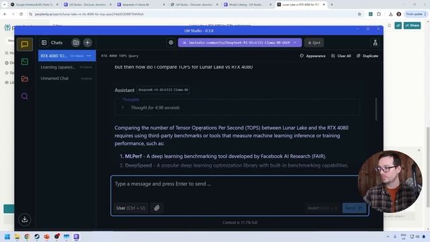Open notifications bell in system tray

click(x=424, y=237)
